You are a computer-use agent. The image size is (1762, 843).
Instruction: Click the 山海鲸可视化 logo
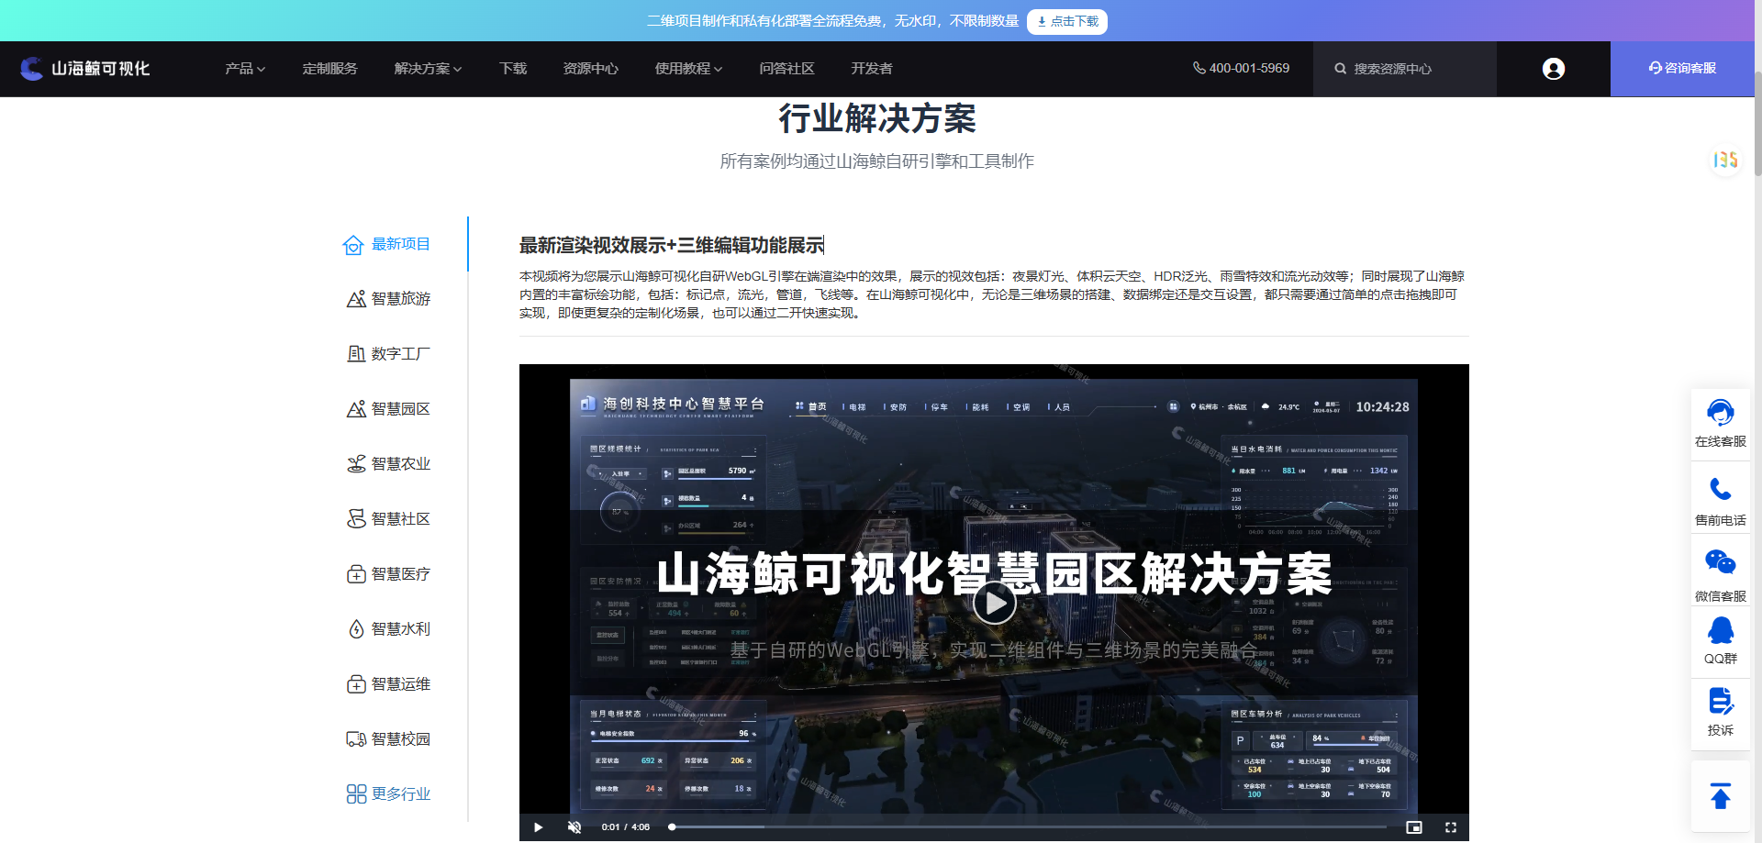84,69
